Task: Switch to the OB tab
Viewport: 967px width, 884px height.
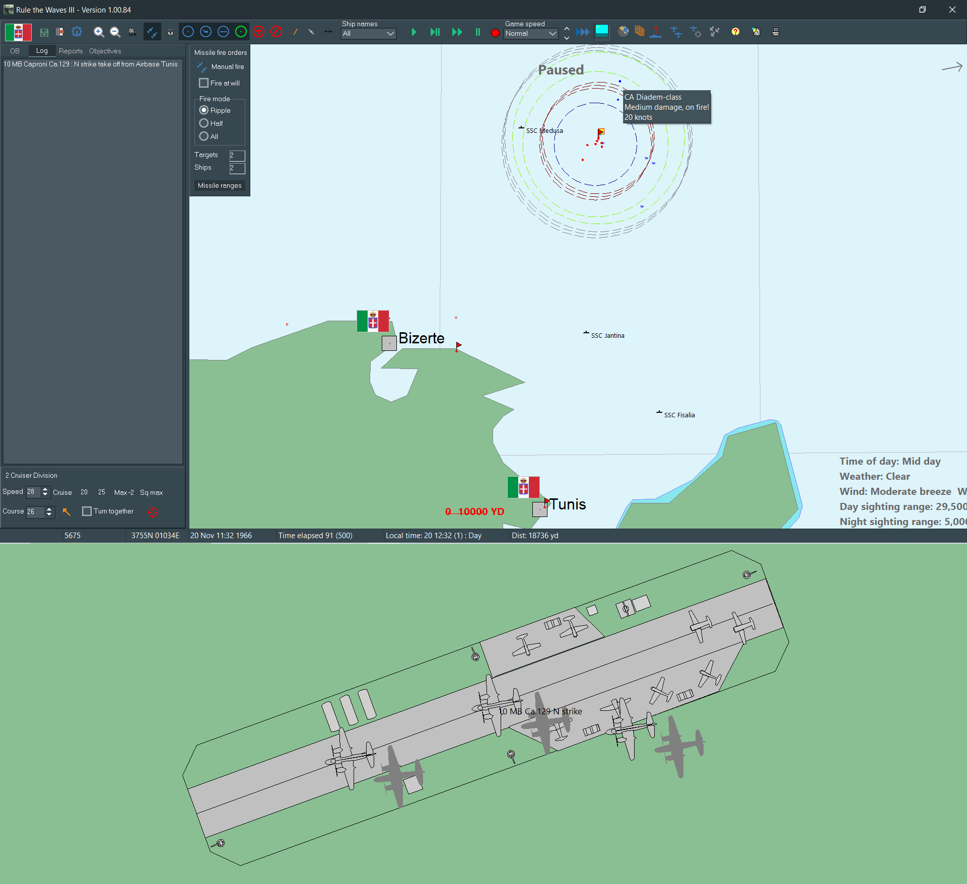Action: click(x=15, y=51)
